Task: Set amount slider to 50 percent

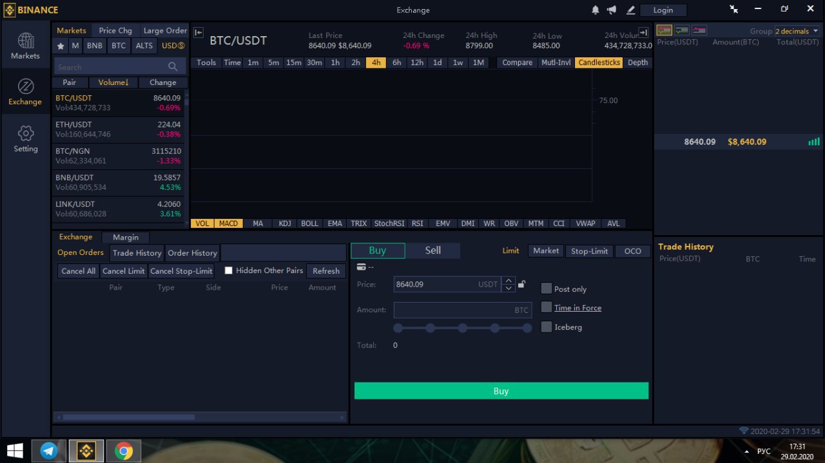Action: (x=463, y=328)
